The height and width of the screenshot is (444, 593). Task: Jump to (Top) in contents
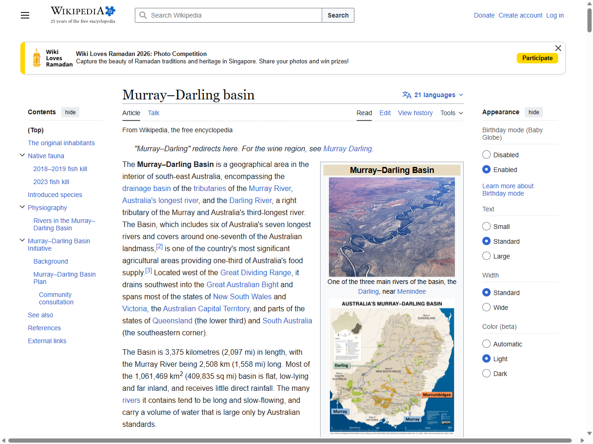36,130
